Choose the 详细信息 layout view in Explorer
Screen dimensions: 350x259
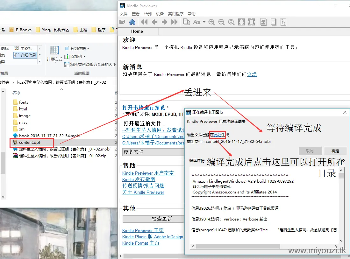(x=25, y=55)
